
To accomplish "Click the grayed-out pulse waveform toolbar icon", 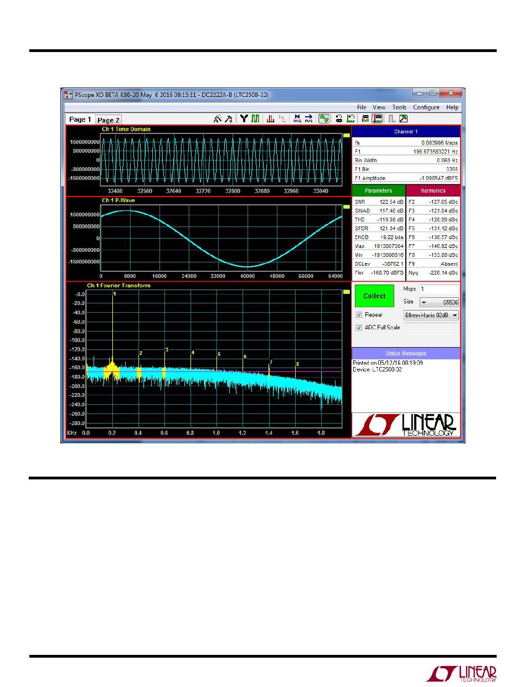I will point(391,118).
